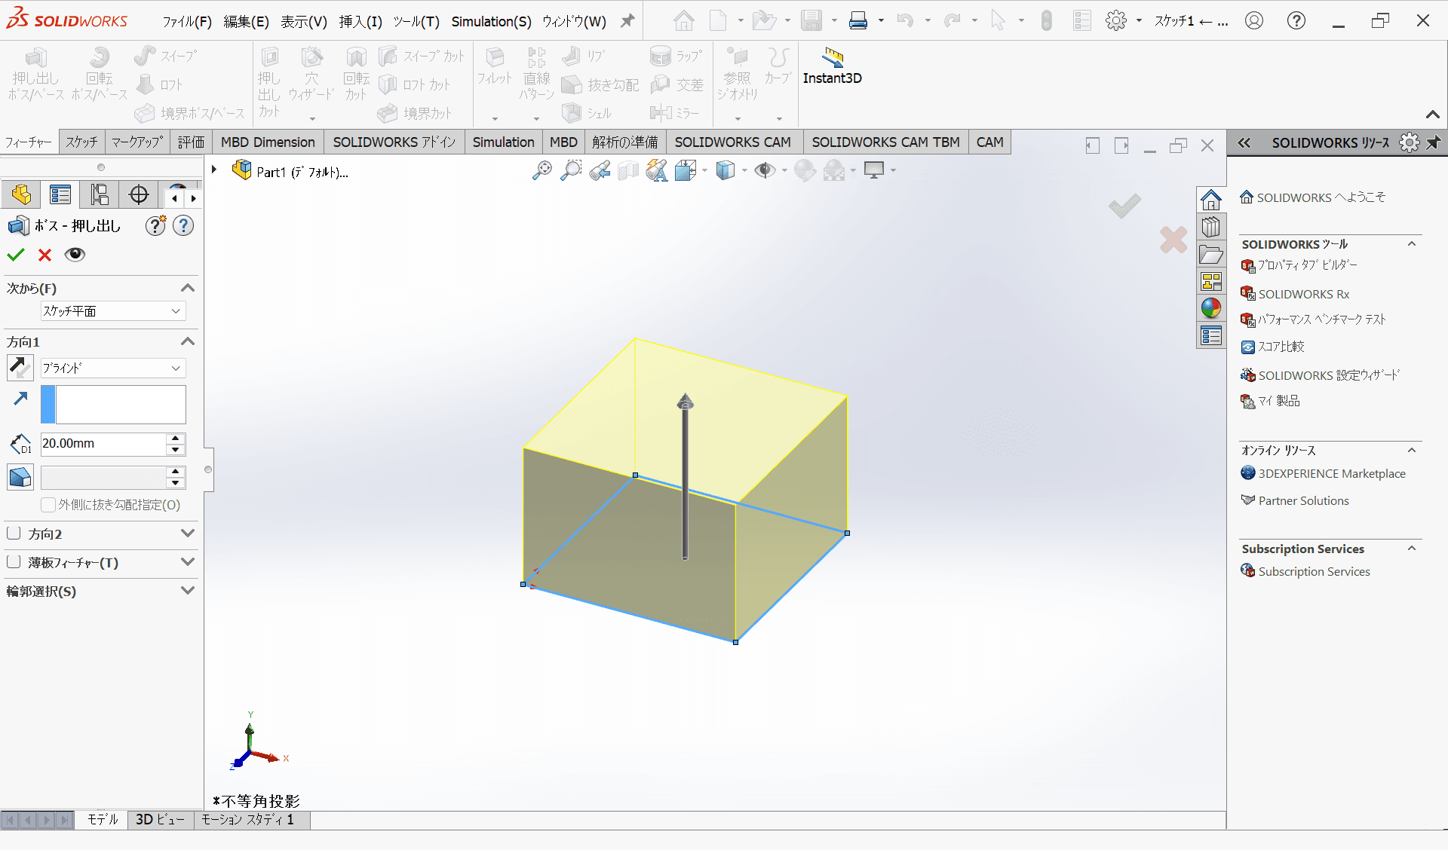
Task: Switch to the SOLIDWORKS CAM ribbon tab
Action: (733, 142)
